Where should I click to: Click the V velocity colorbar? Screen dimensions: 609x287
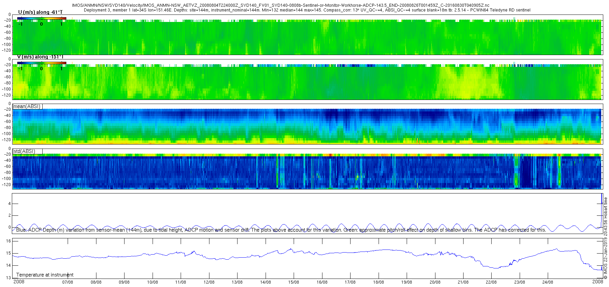[42, 63]
